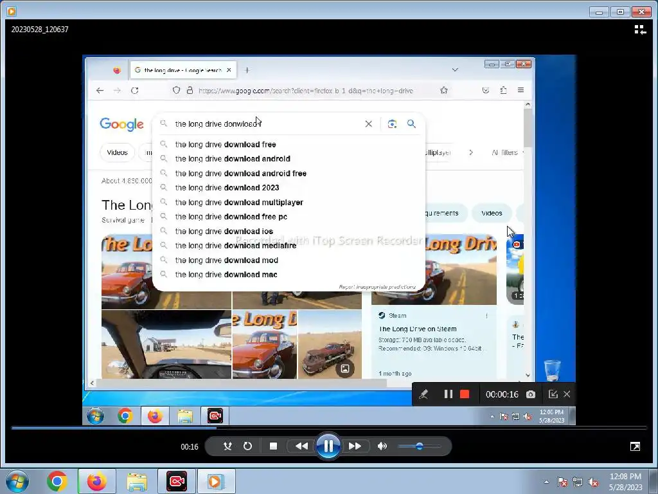Click the Videos chip in knowledge panel
Screen dimensions: 658x494
pyautogui.click(x=492, y=213)
